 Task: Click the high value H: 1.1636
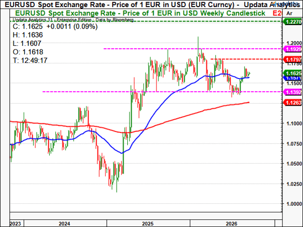click(x=28, y=35)
